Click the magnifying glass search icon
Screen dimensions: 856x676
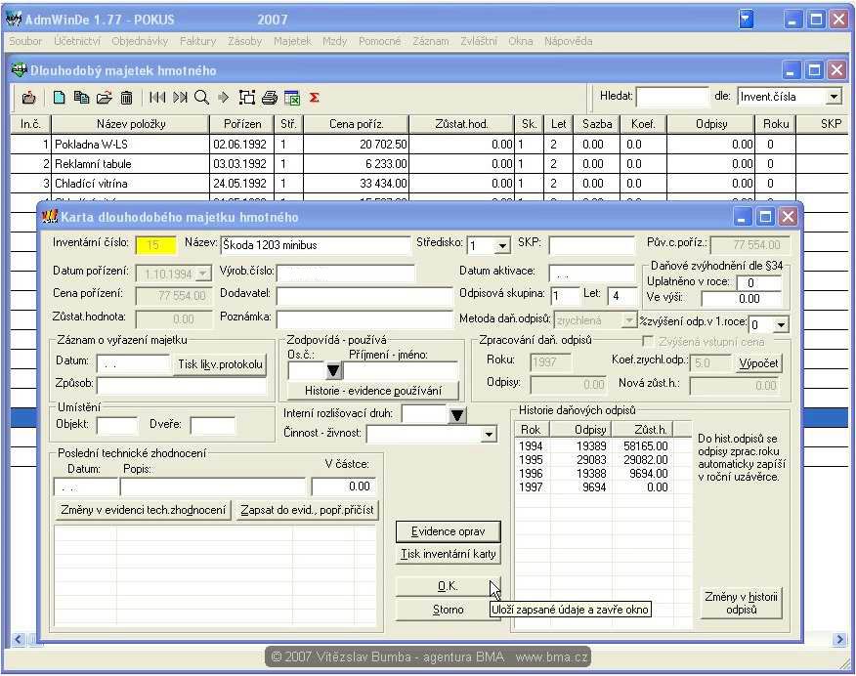(201, 98)
